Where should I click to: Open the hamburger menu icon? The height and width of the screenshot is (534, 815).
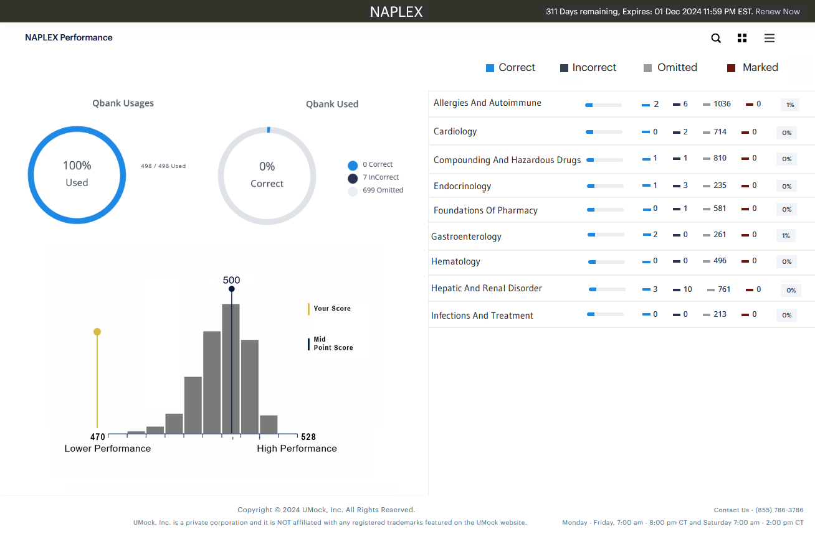coord(770,38)
